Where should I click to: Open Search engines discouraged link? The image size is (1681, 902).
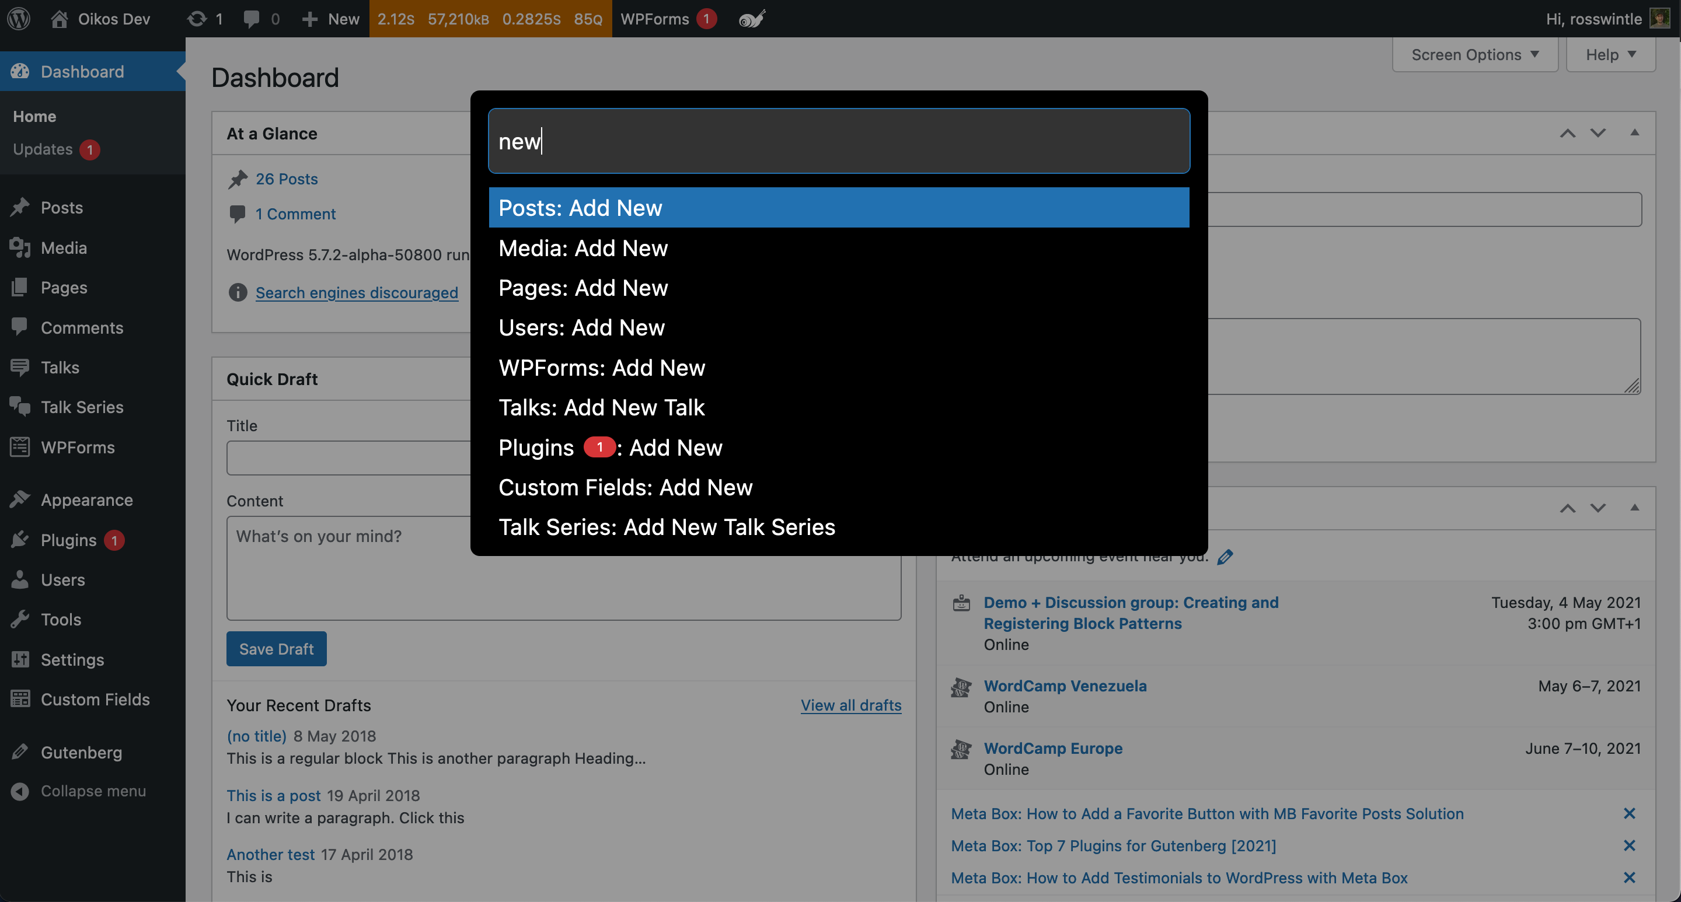click(356, 292)
